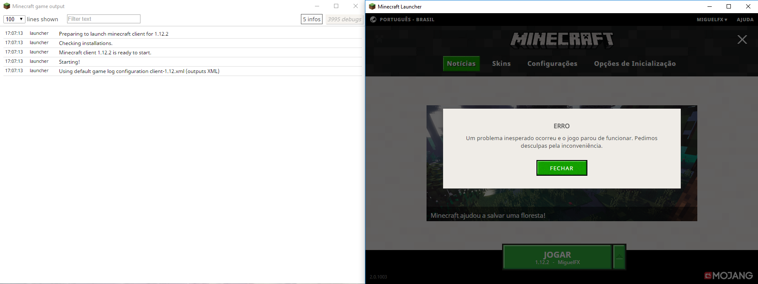Select the 'Starting!' log line
The width and height of the screenshot is (758, 284).
[x=182, y=62]
